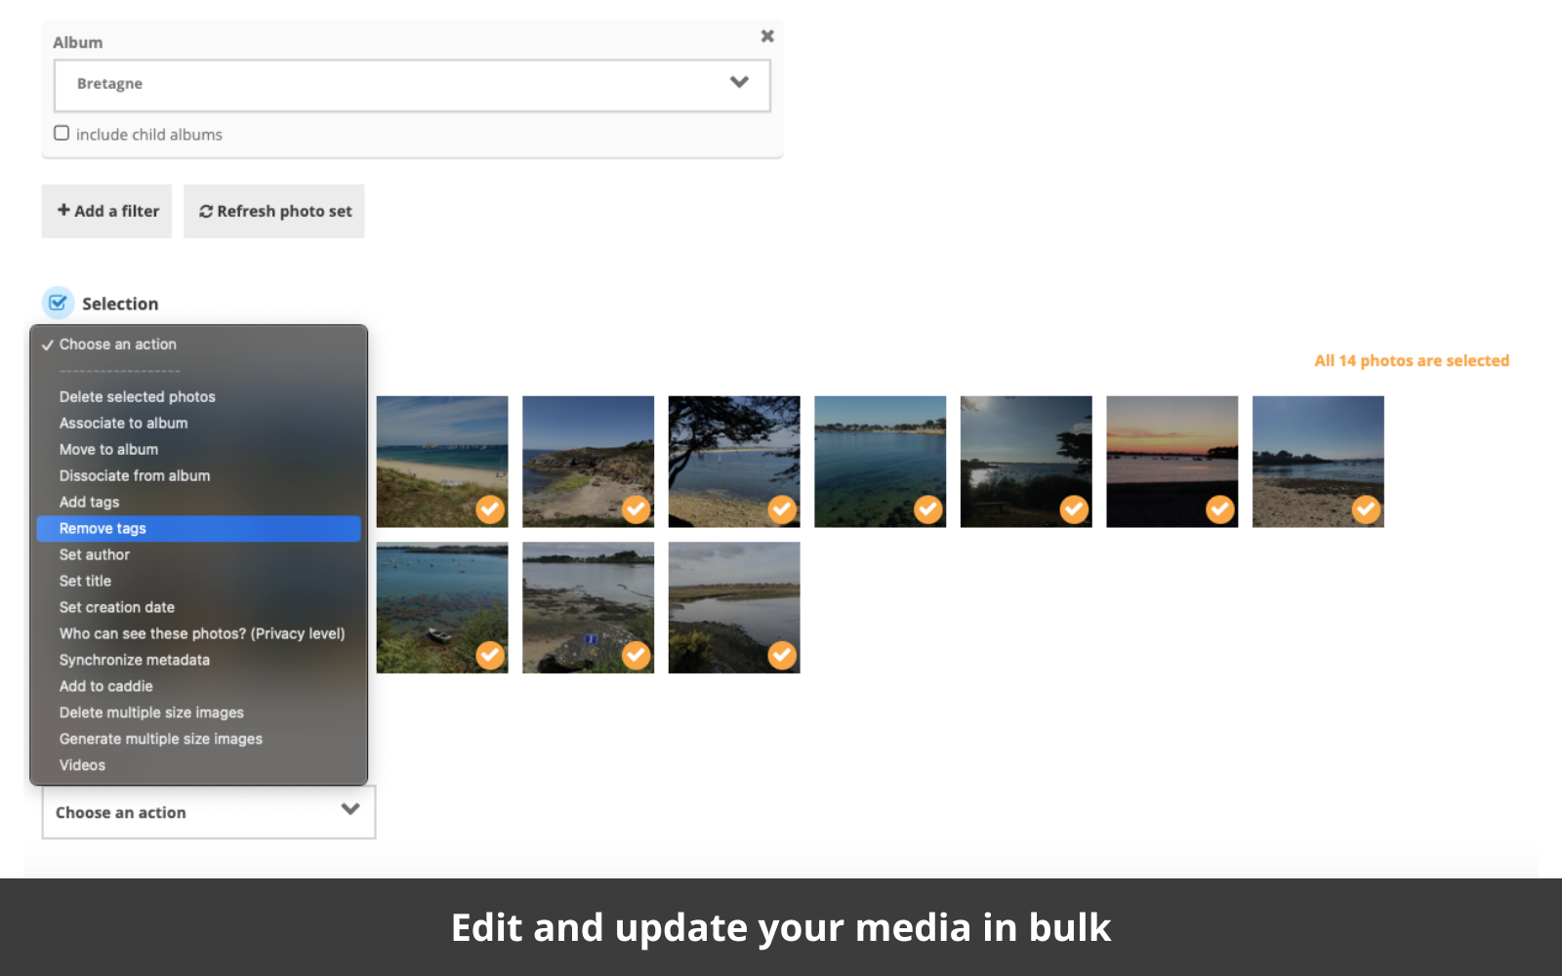
Task: Choose the highlighted Remove tags action
Action: click(x=199, y=529)
